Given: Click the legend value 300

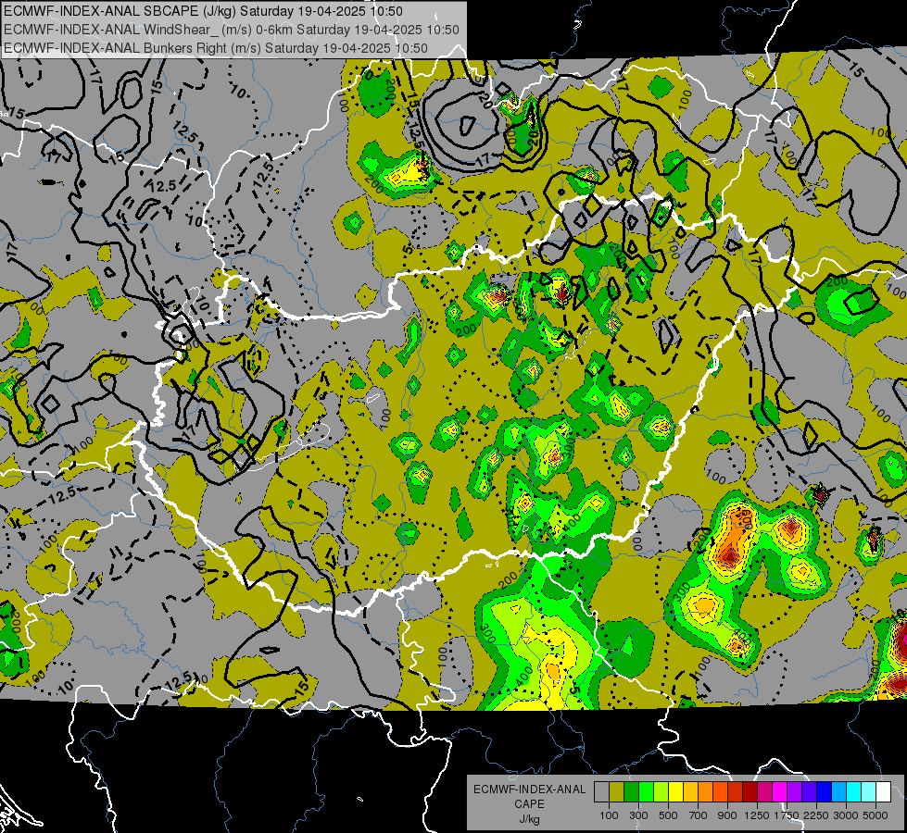Looking at the screenshot, I should (x=638, y=815).
